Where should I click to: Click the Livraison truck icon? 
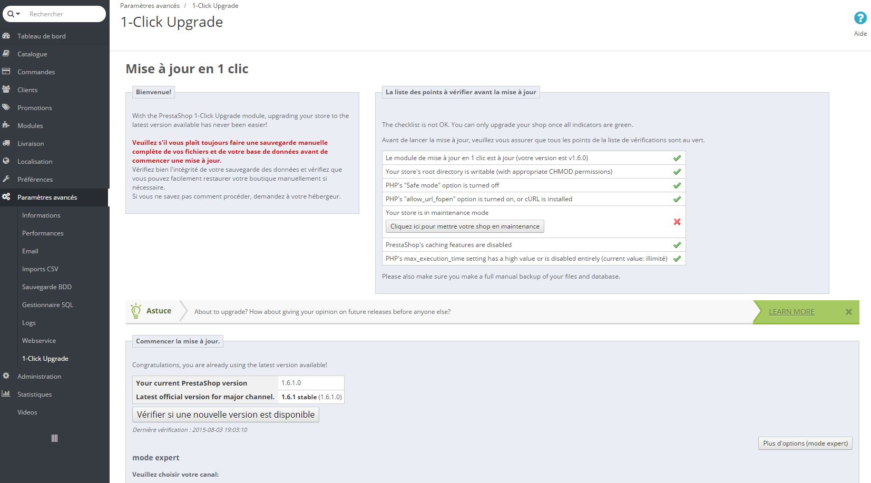[x=6, y=143]
